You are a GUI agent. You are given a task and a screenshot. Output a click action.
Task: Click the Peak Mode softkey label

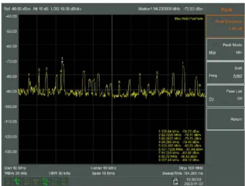click(x=232, y=45)
